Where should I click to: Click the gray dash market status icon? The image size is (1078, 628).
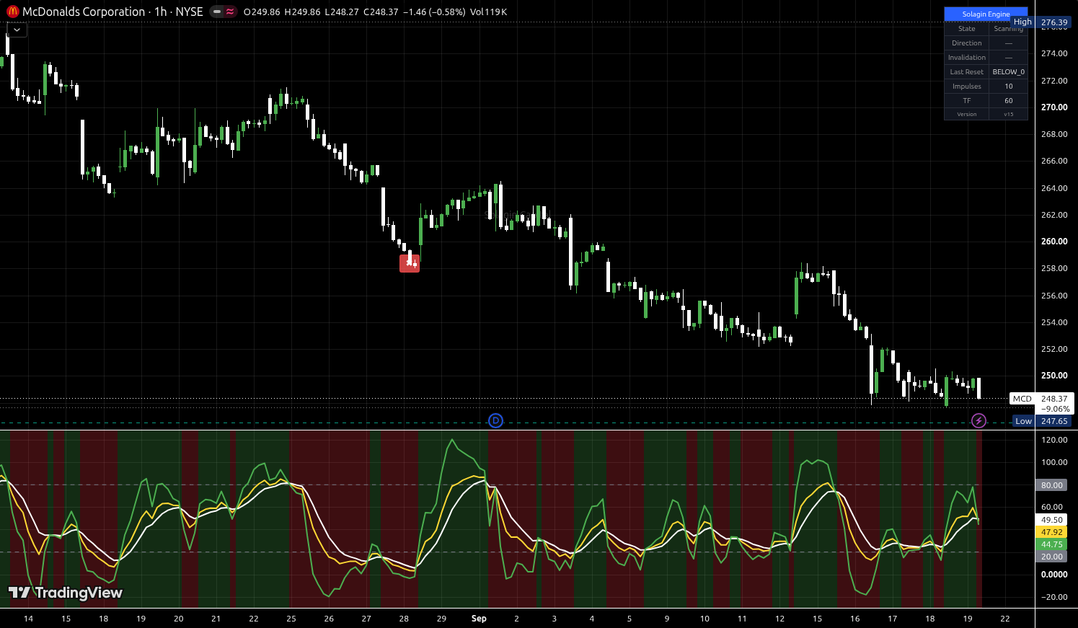coord(216,12)
